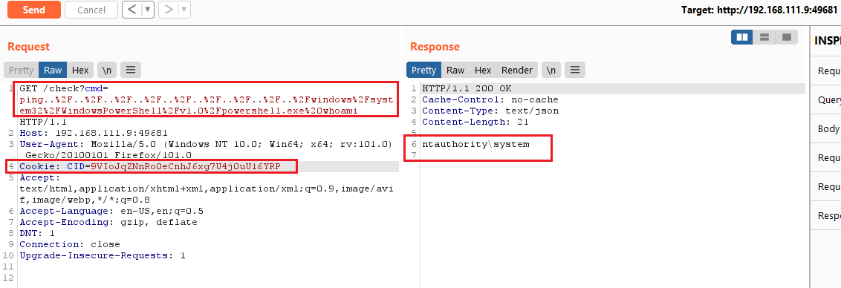Select top-bottom split layout icon
The image size is (841, 288).
tap(764, 37)
